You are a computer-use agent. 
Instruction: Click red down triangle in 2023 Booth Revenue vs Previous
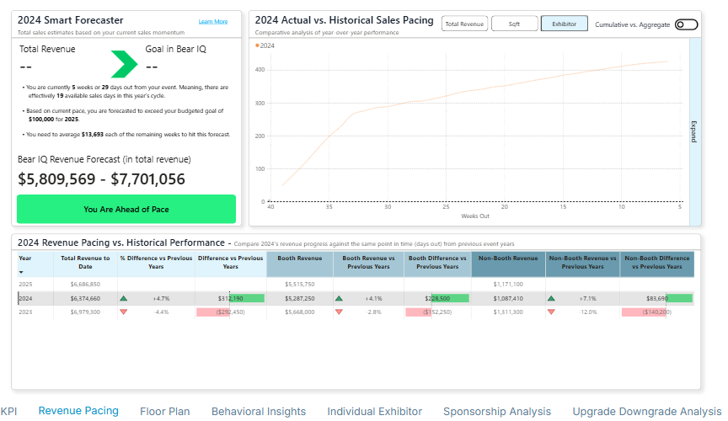[340, 312]
